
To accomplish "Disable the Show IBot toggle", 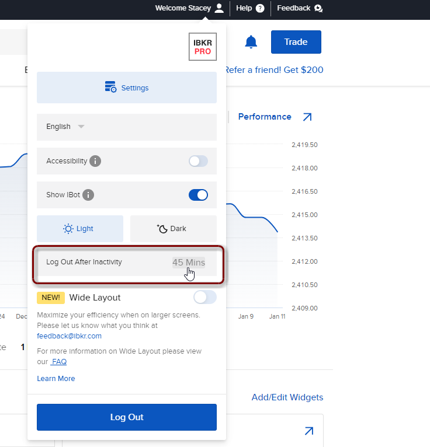I will tap(198, 195).
